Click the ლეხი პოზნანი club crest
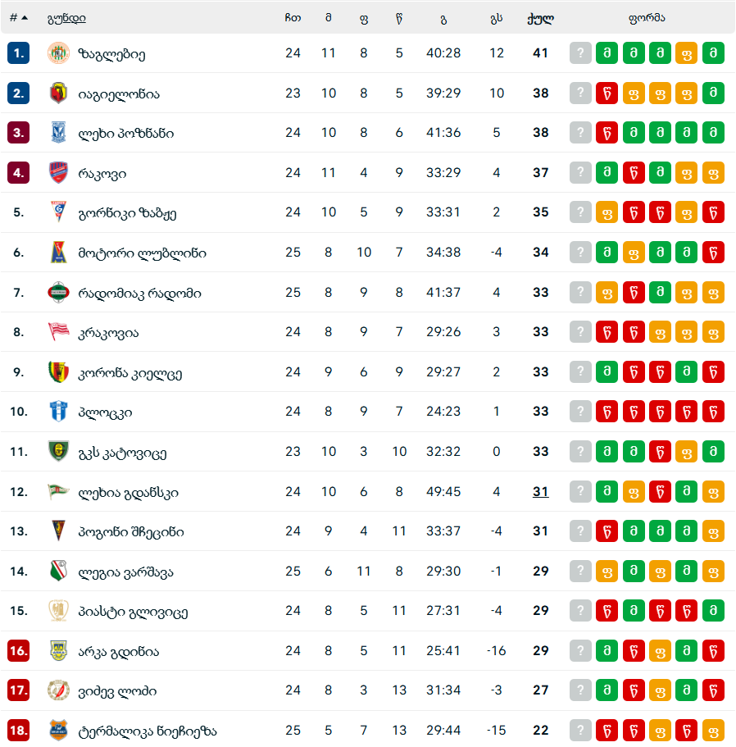 click(58, 133)
